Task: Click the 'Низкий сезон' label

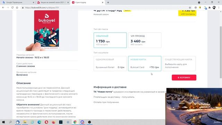Action: pos(101,14)
